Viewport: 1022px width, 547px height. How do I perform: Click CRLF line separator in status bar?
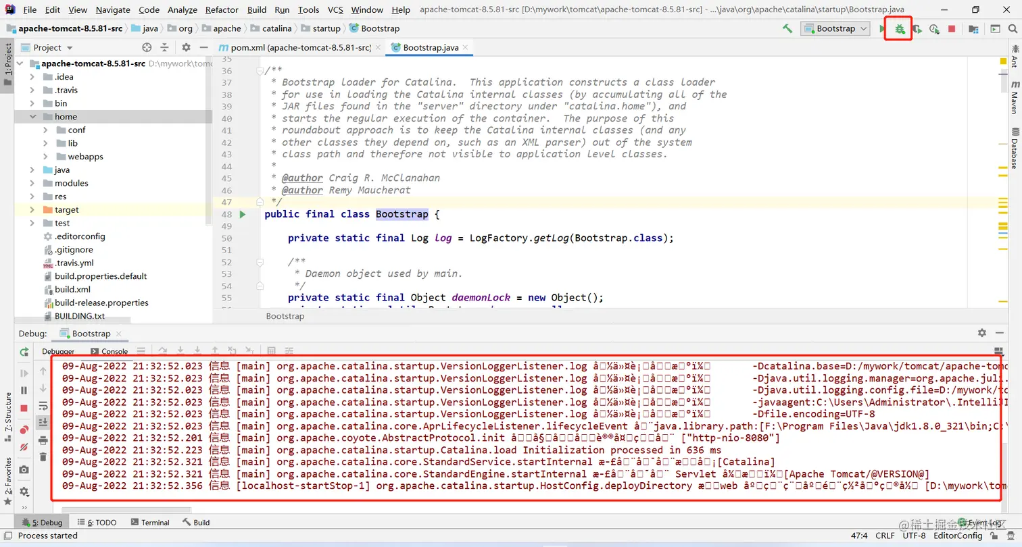point(886,536)
